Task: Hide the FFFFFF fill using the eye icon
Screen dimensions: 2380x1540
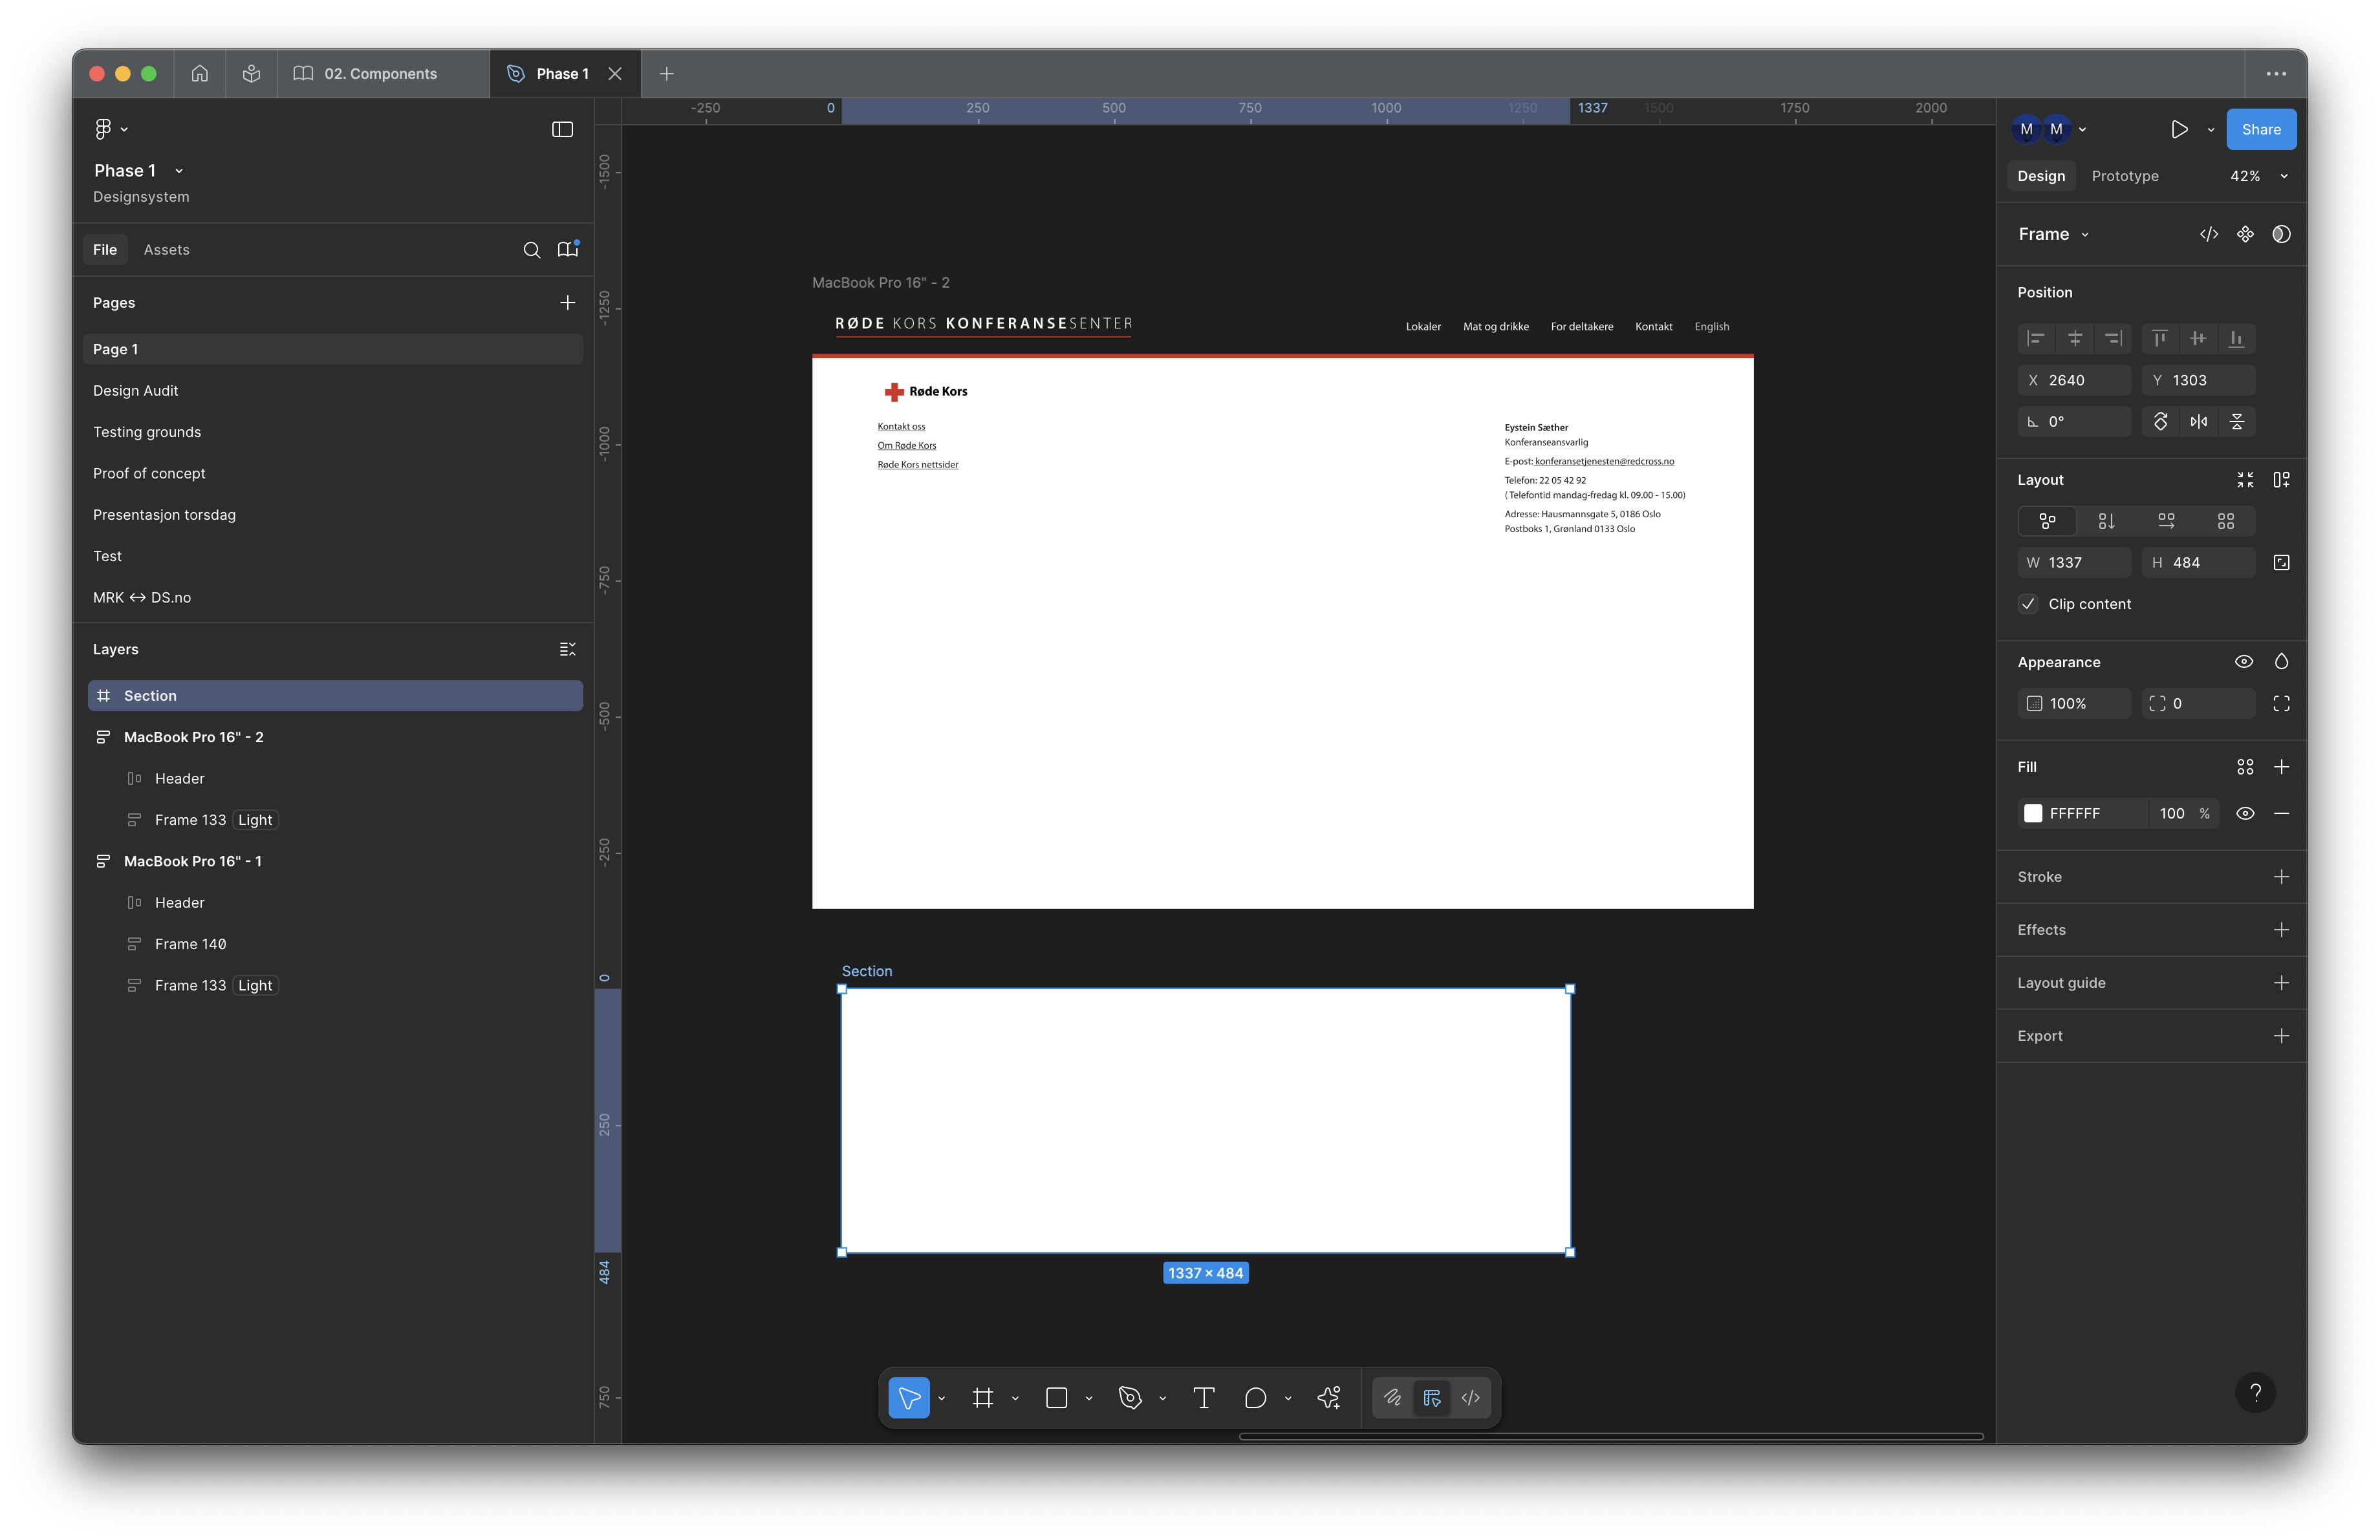Action: point(2244,813)
